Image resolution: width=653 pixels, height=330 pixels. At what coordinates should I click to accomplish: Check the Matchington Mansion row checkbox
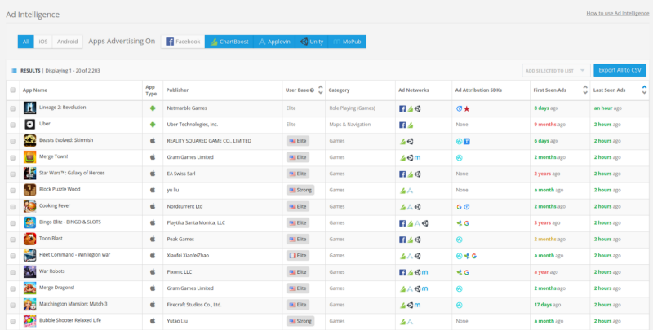[12, 305]
